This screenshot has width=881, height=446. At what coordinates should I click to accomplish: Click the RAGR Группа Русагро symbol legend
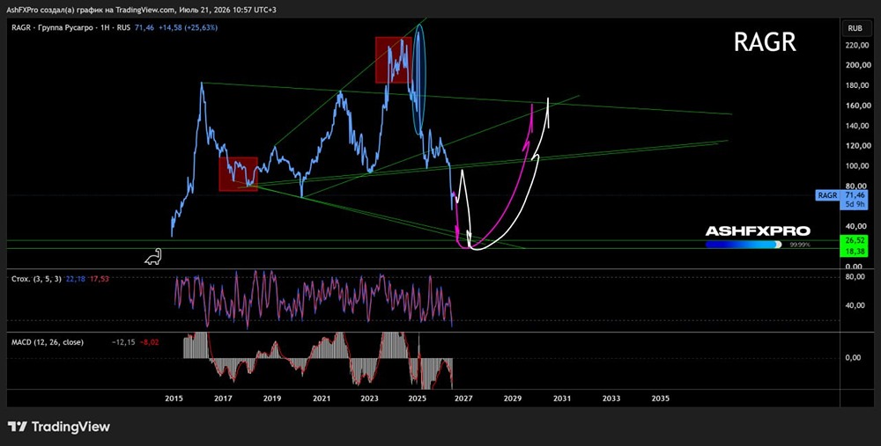(70, 27)
